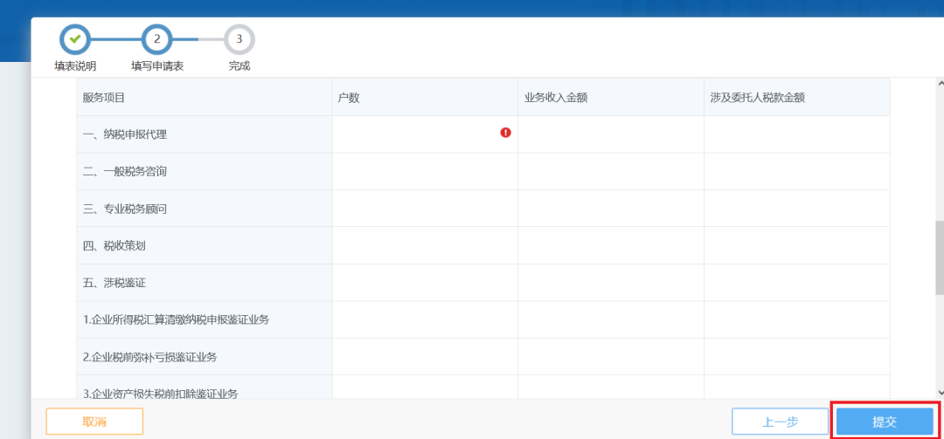Click 业务收入金额 field for 一般税务咨询

tap(611, 171)
